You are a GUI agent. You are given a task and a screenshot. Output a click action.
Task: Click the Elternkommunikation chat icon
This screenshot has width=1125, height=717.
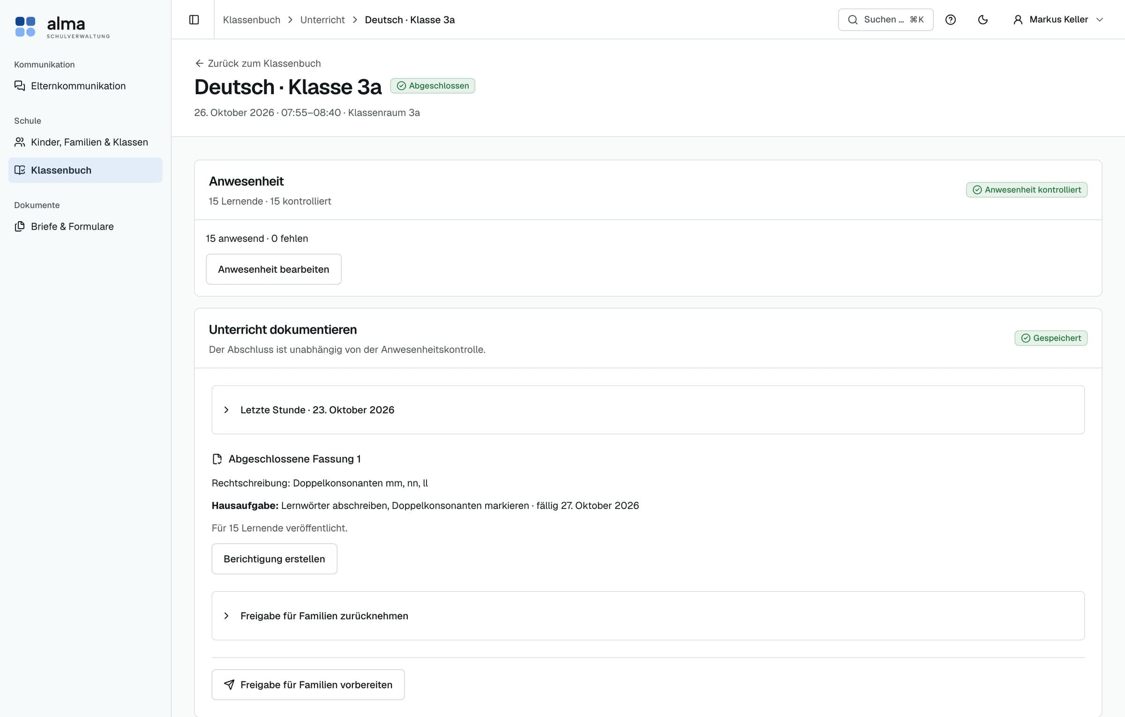20,86
